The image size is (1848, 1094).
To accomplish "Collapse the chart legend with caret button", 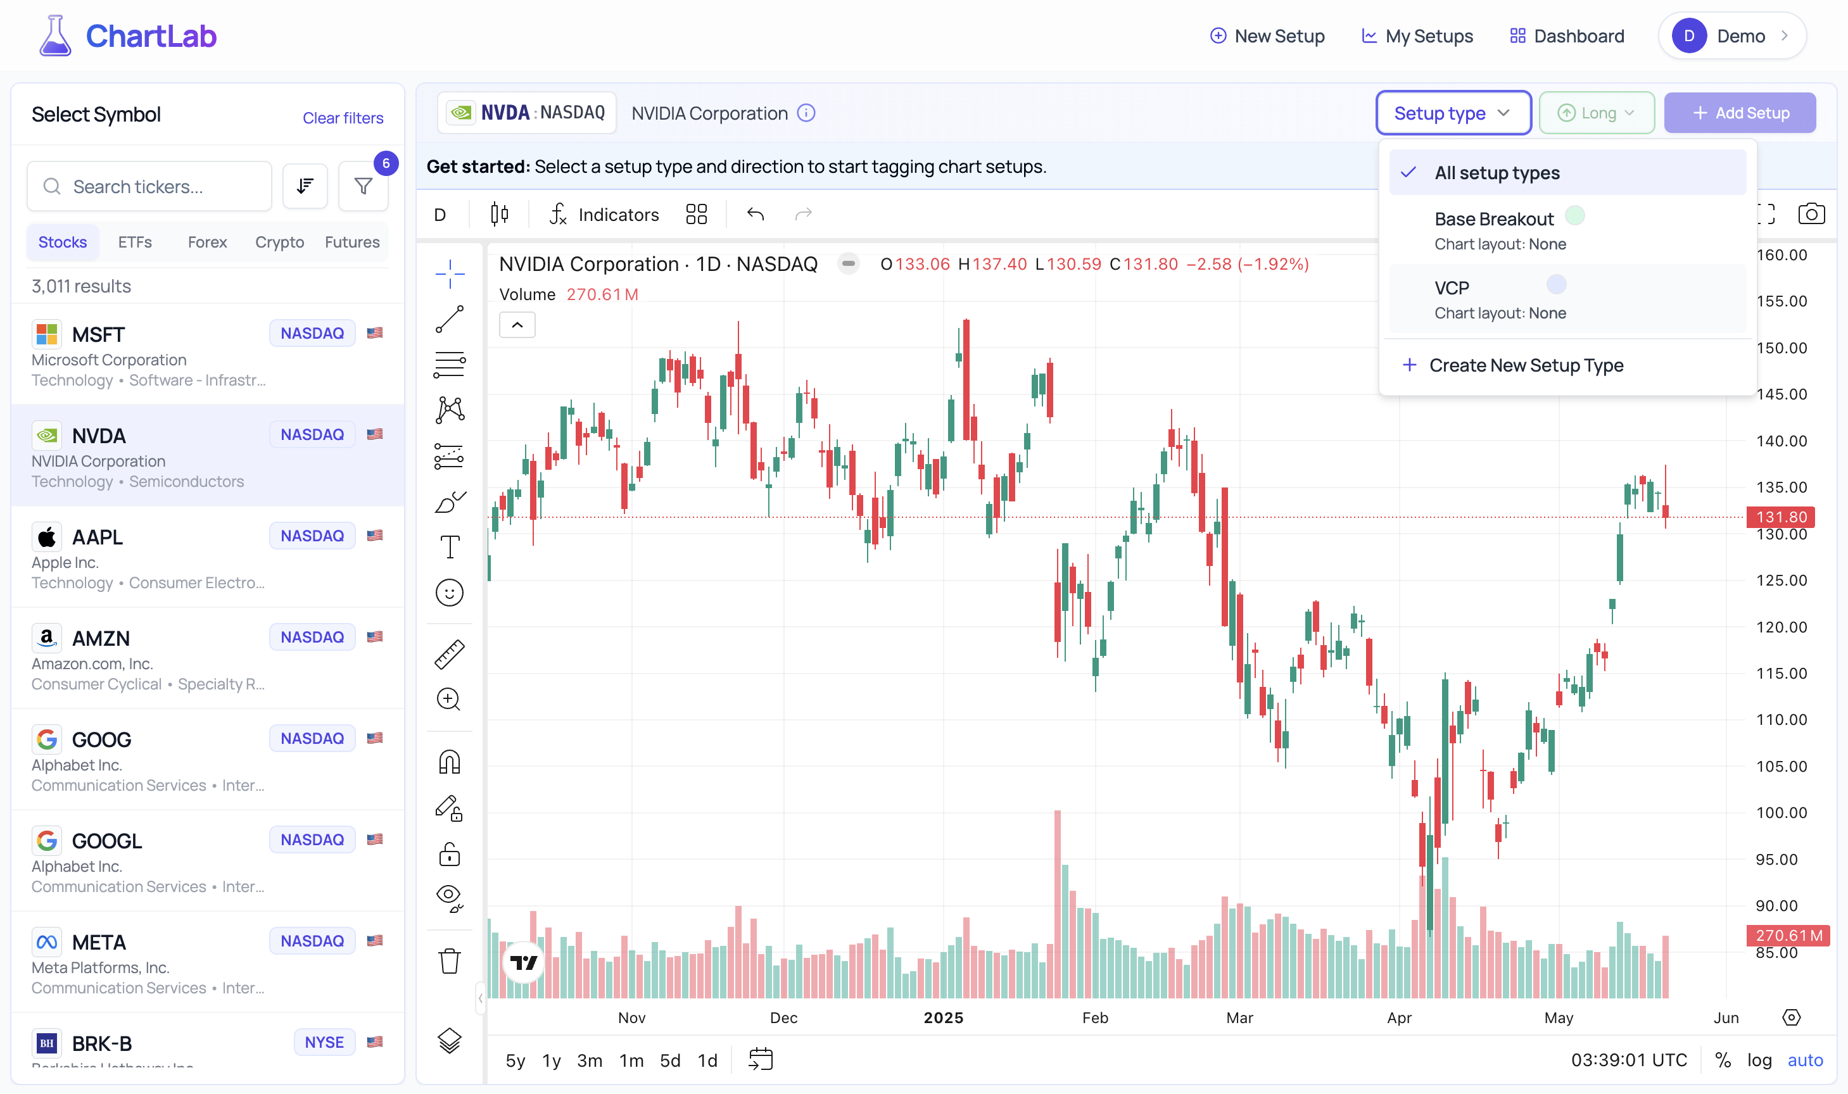I will coord(517,324).
